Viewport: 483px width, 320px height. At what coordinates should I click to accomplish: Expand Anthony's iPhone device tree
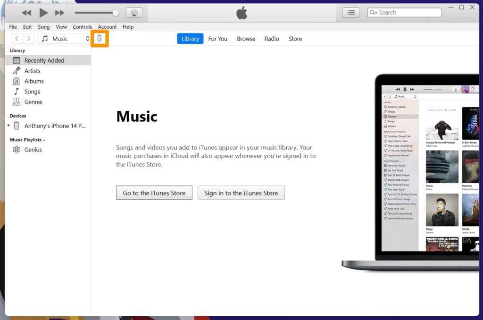click(x=9, y=126)
